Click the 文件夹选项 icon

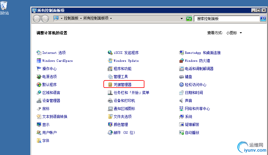click(110, 117)
